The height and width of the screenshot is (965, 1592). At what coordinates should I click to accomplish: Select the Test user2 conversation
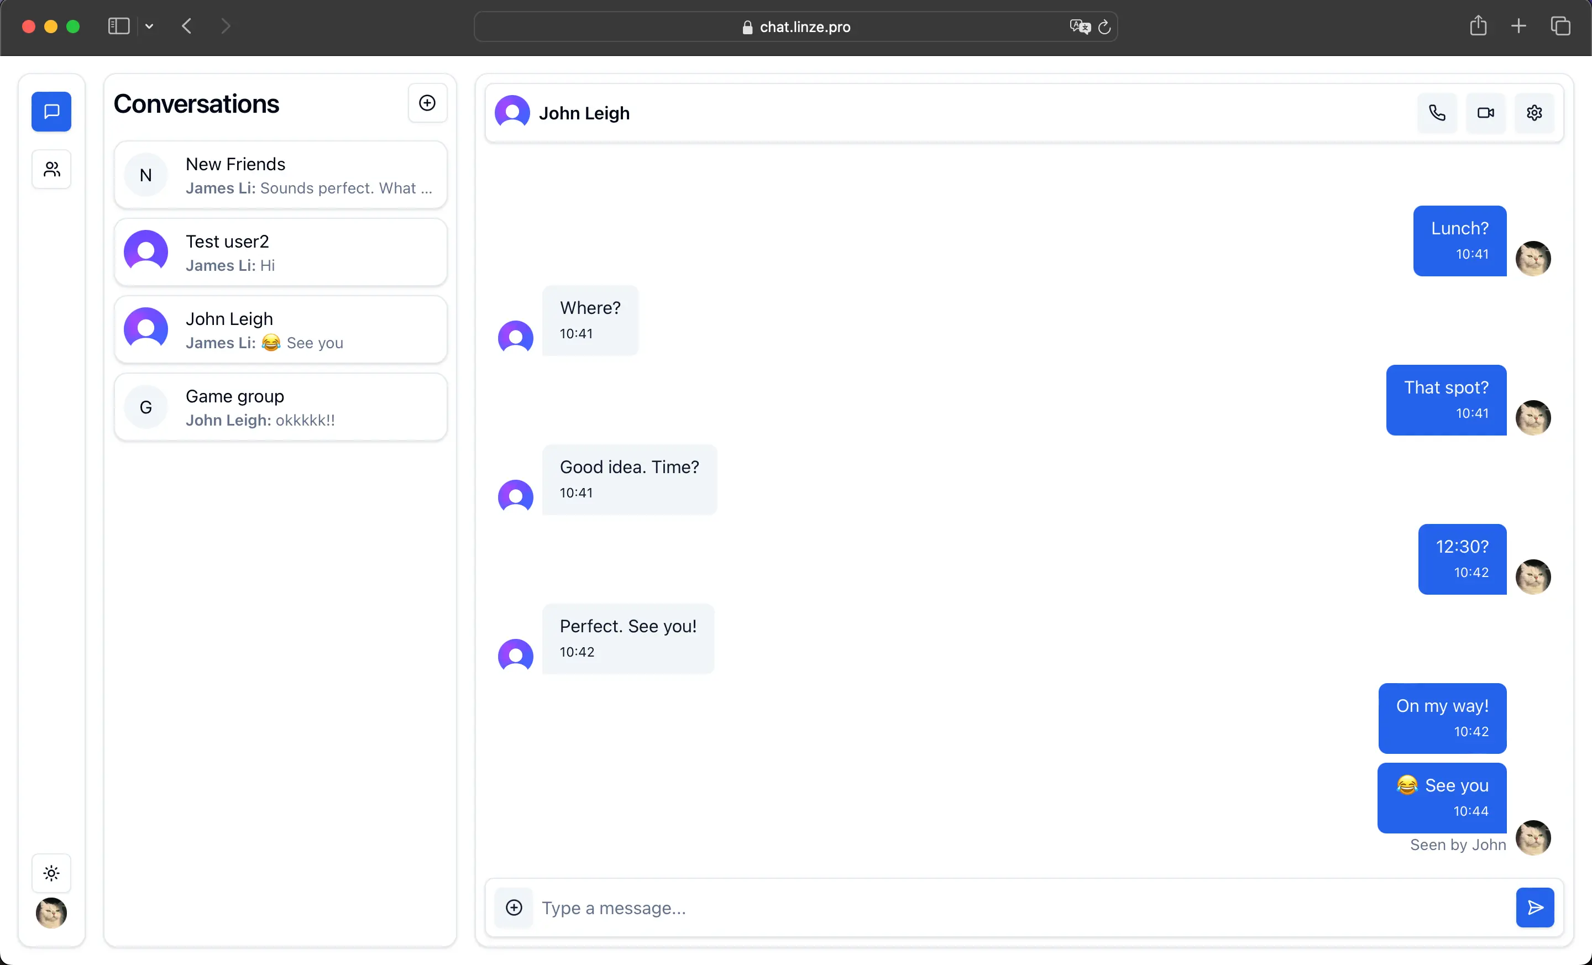click(x=280, y=253)
